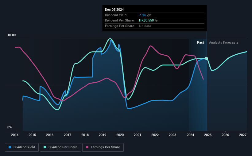Toggle the Earnings Per Share legend button
This screenshot has width=252, height=156.
tap(103, 147)
